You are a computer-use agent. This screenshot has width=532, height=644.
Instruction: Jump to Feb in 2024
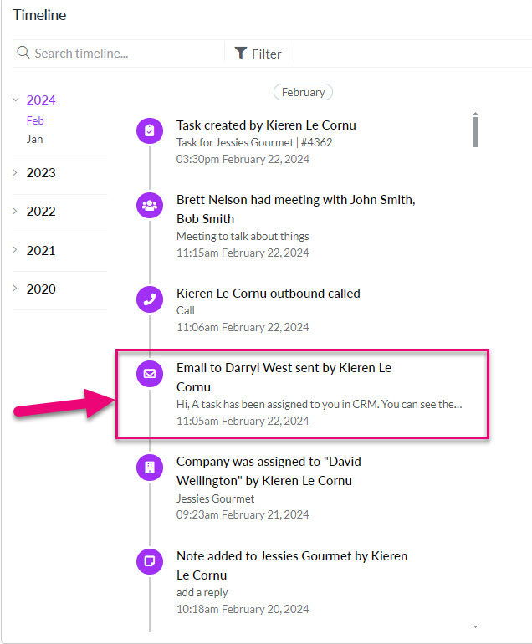click(35, 120)
